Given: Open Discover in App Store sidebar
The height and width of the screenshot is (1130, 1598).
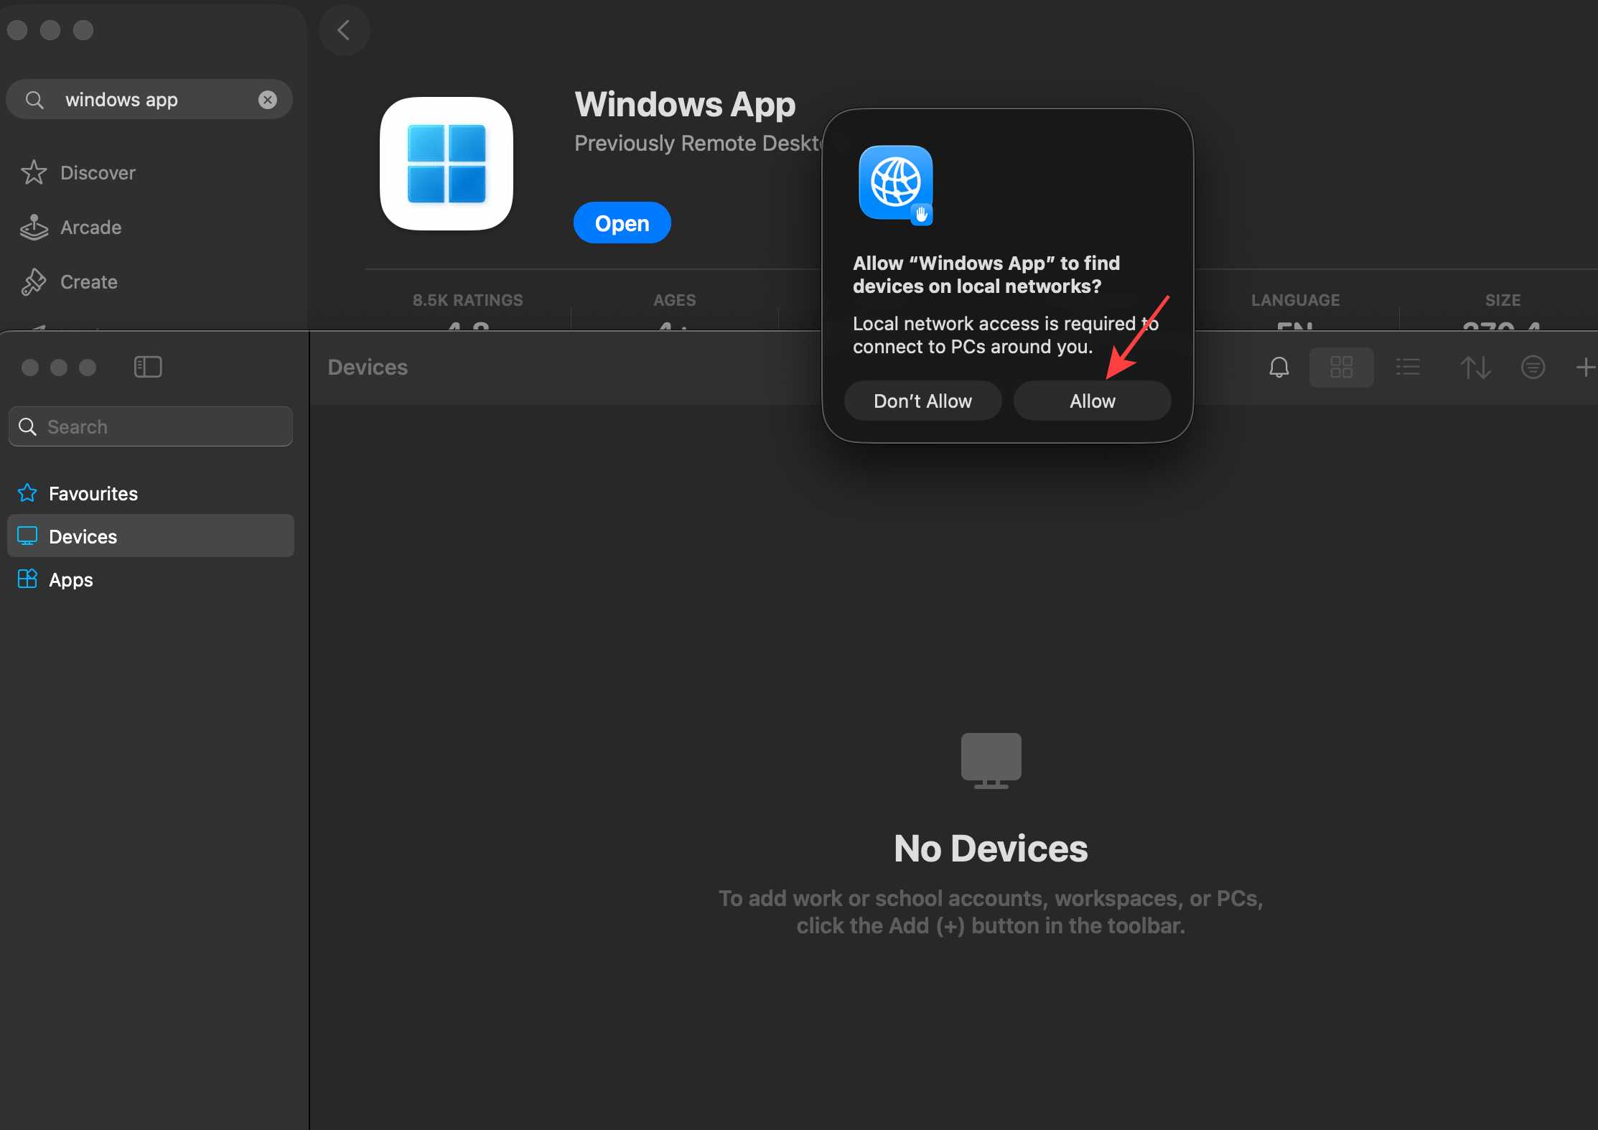Looking at the screenshot, I should 98,173.
